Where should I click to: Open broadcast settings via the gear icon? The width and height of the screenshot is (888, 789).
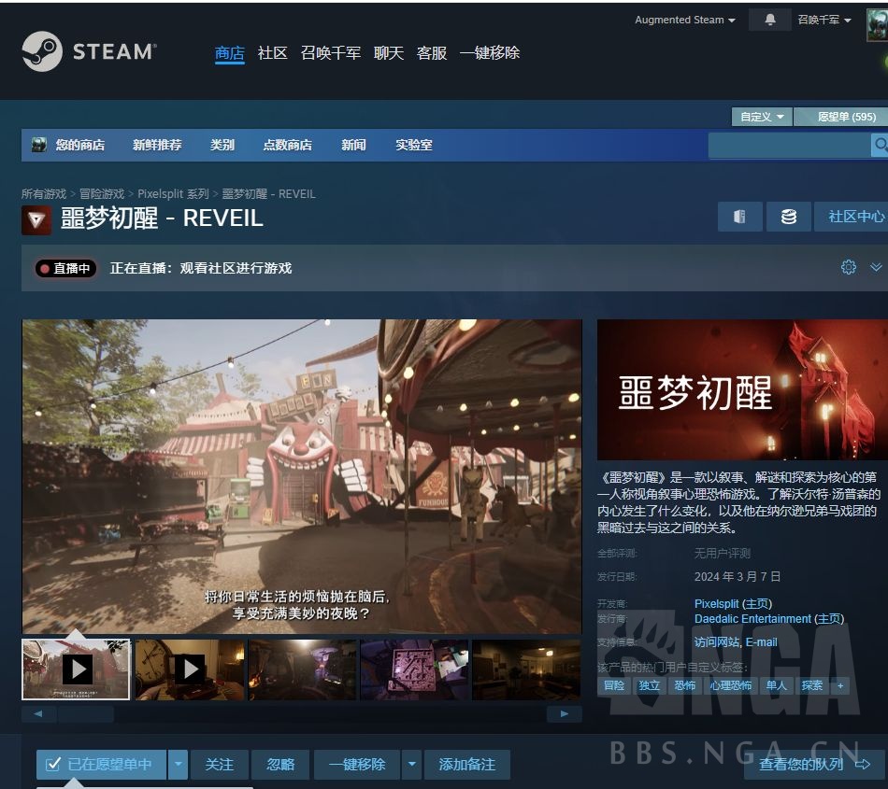click(x=849, y=267)
